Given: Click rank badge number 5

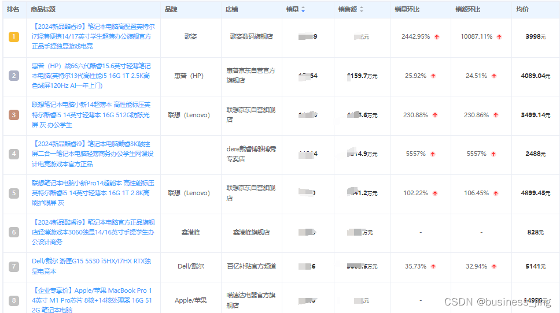Looking at the screenshot, I should (14, 193).
